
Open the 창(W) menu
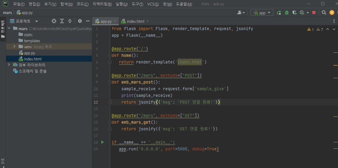167,4
